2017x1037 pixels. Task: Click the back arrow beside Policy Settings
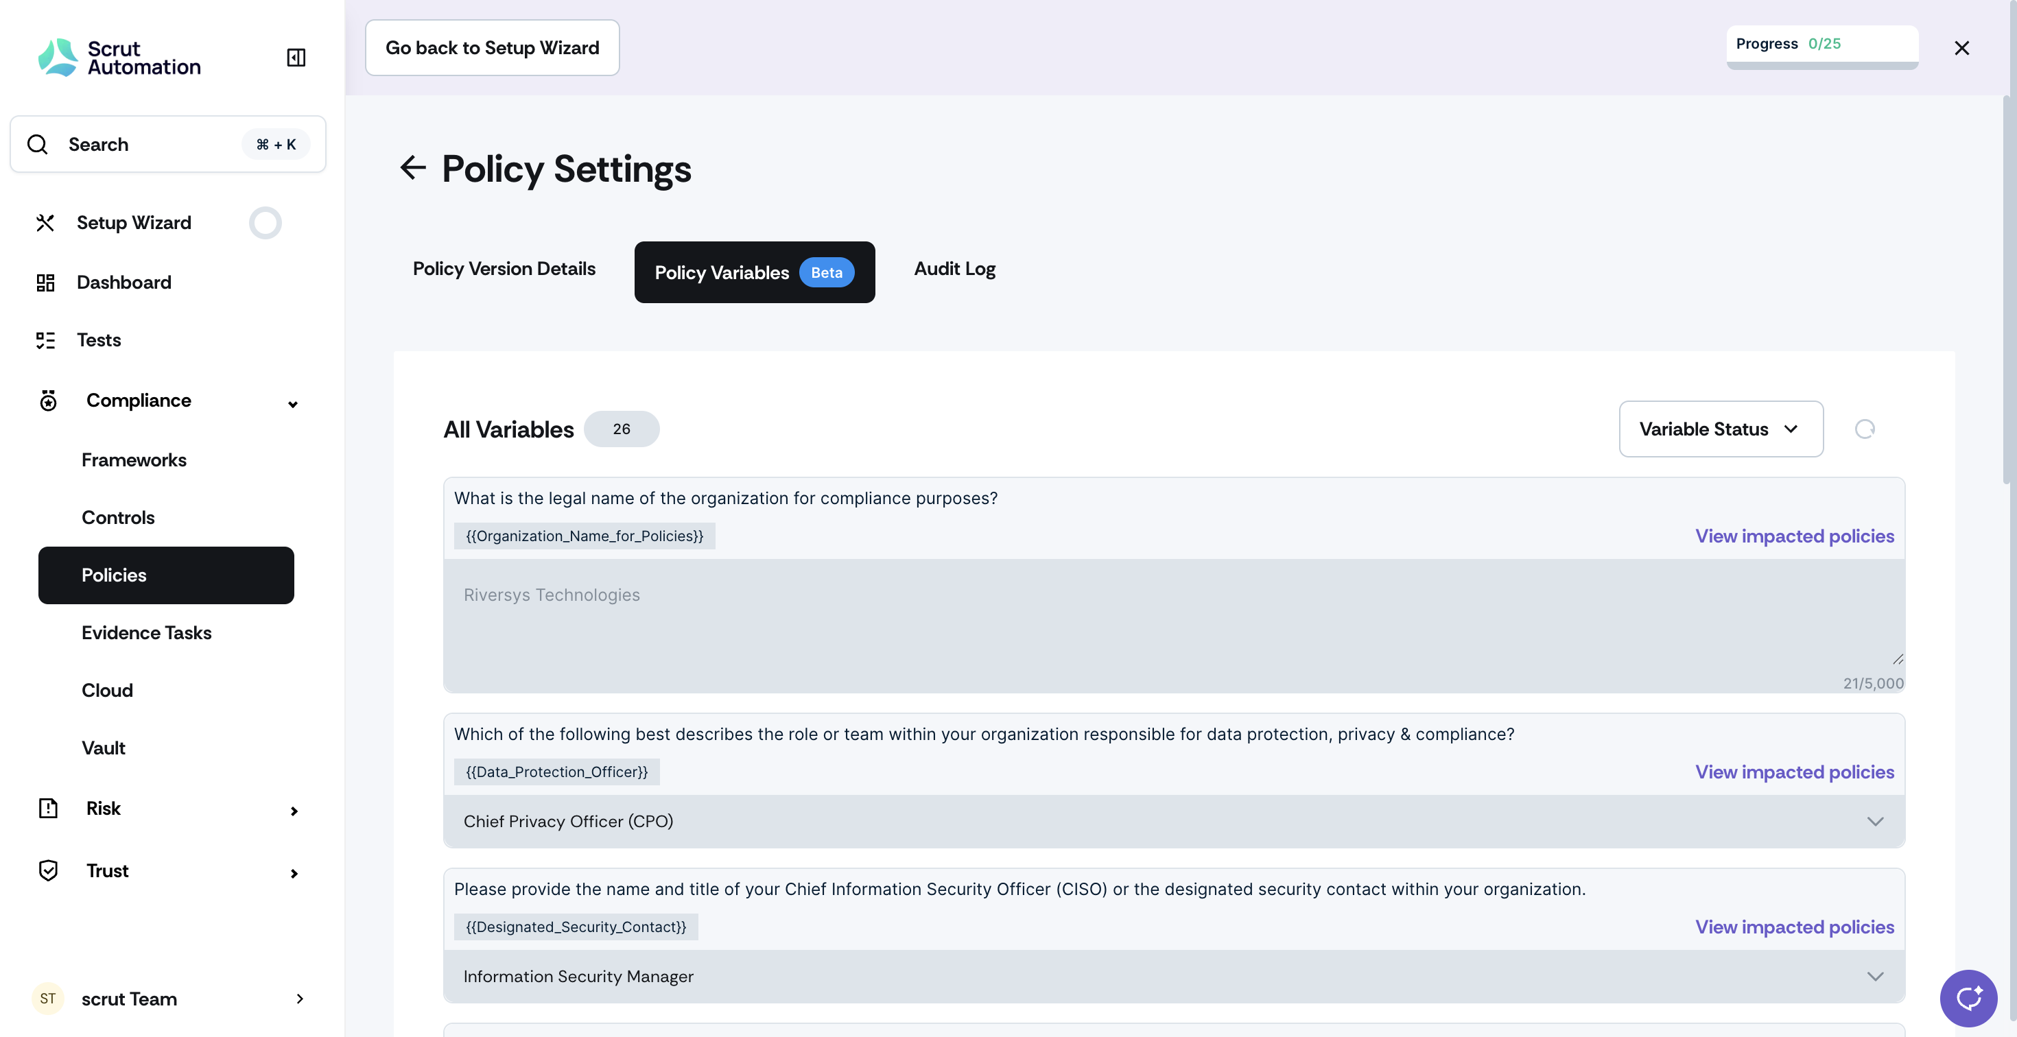(412, 167)
